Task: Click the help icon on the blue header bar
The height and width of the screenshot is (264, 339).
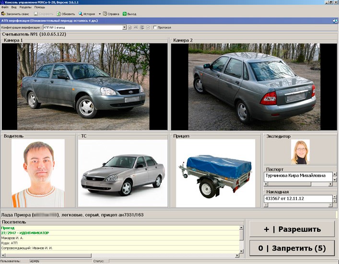Action: pyautogui.click(x=335, y=21)
